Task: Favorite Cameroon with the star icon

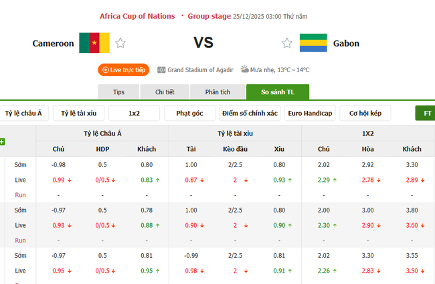Action: coord(120,43)
